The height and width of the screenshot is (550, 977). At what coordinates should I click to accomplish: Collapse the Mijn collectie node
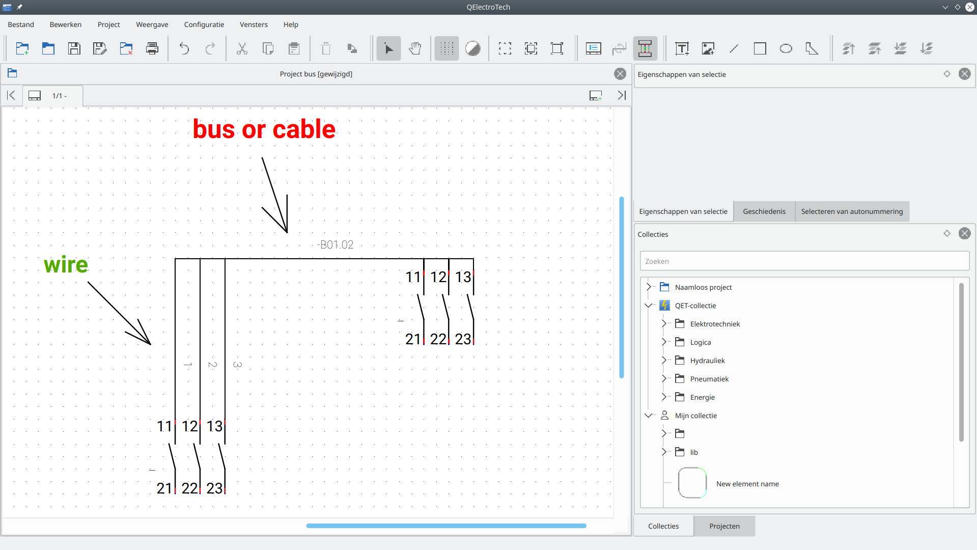649,416
